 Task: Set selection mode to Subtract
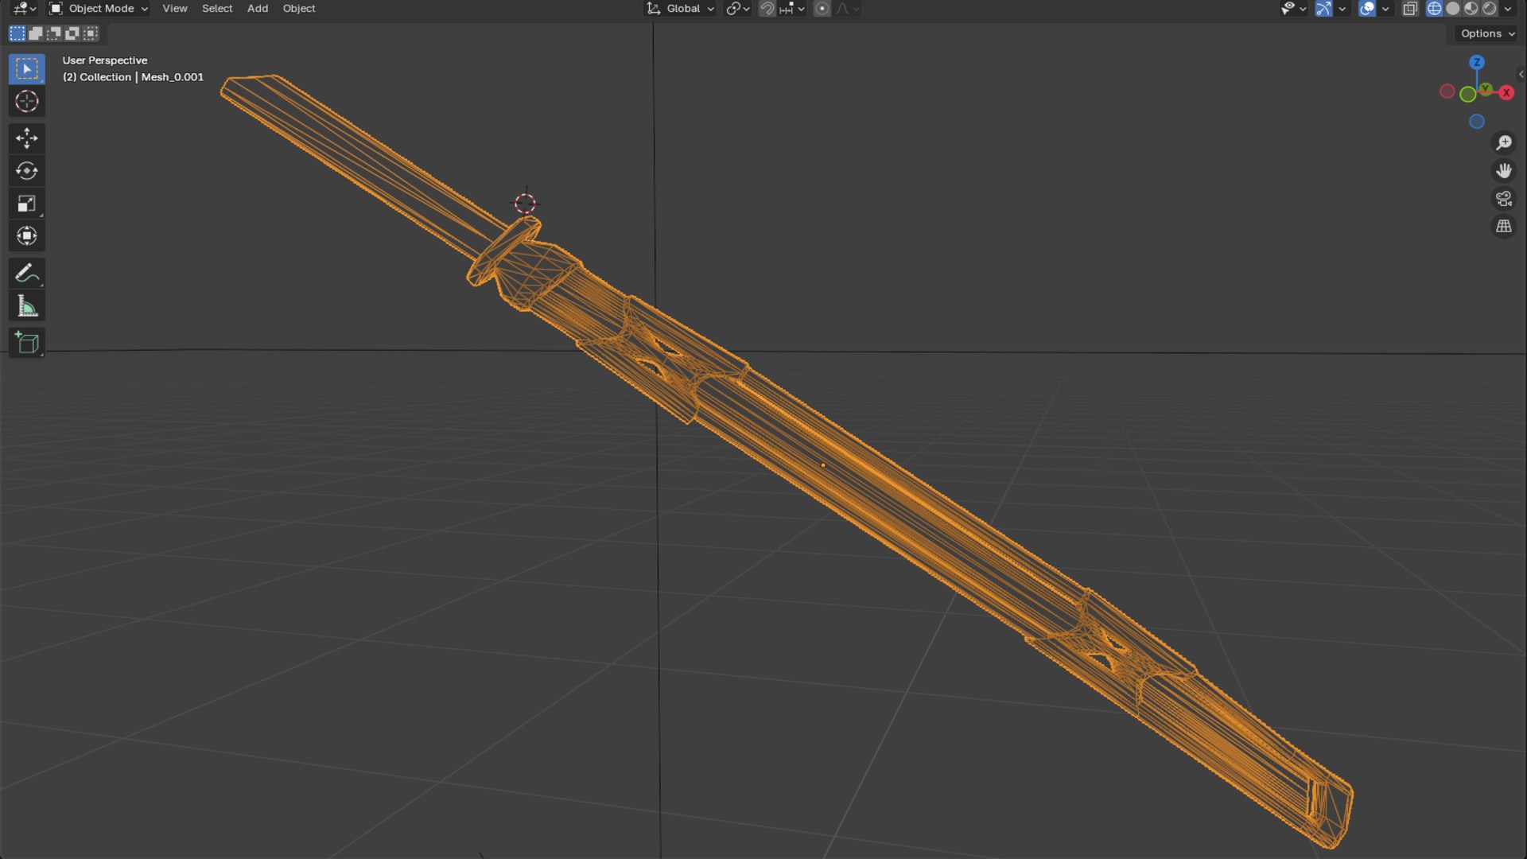53,33
